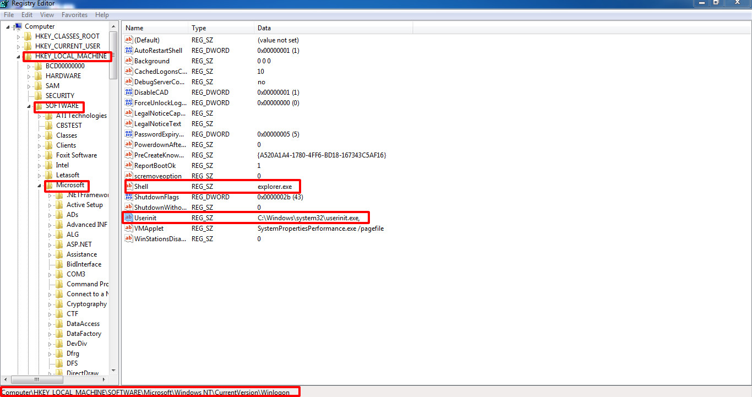Click the string icon of ReportBootOk
The height and width of the screenshot is (397, 752).
coord(129,166)
